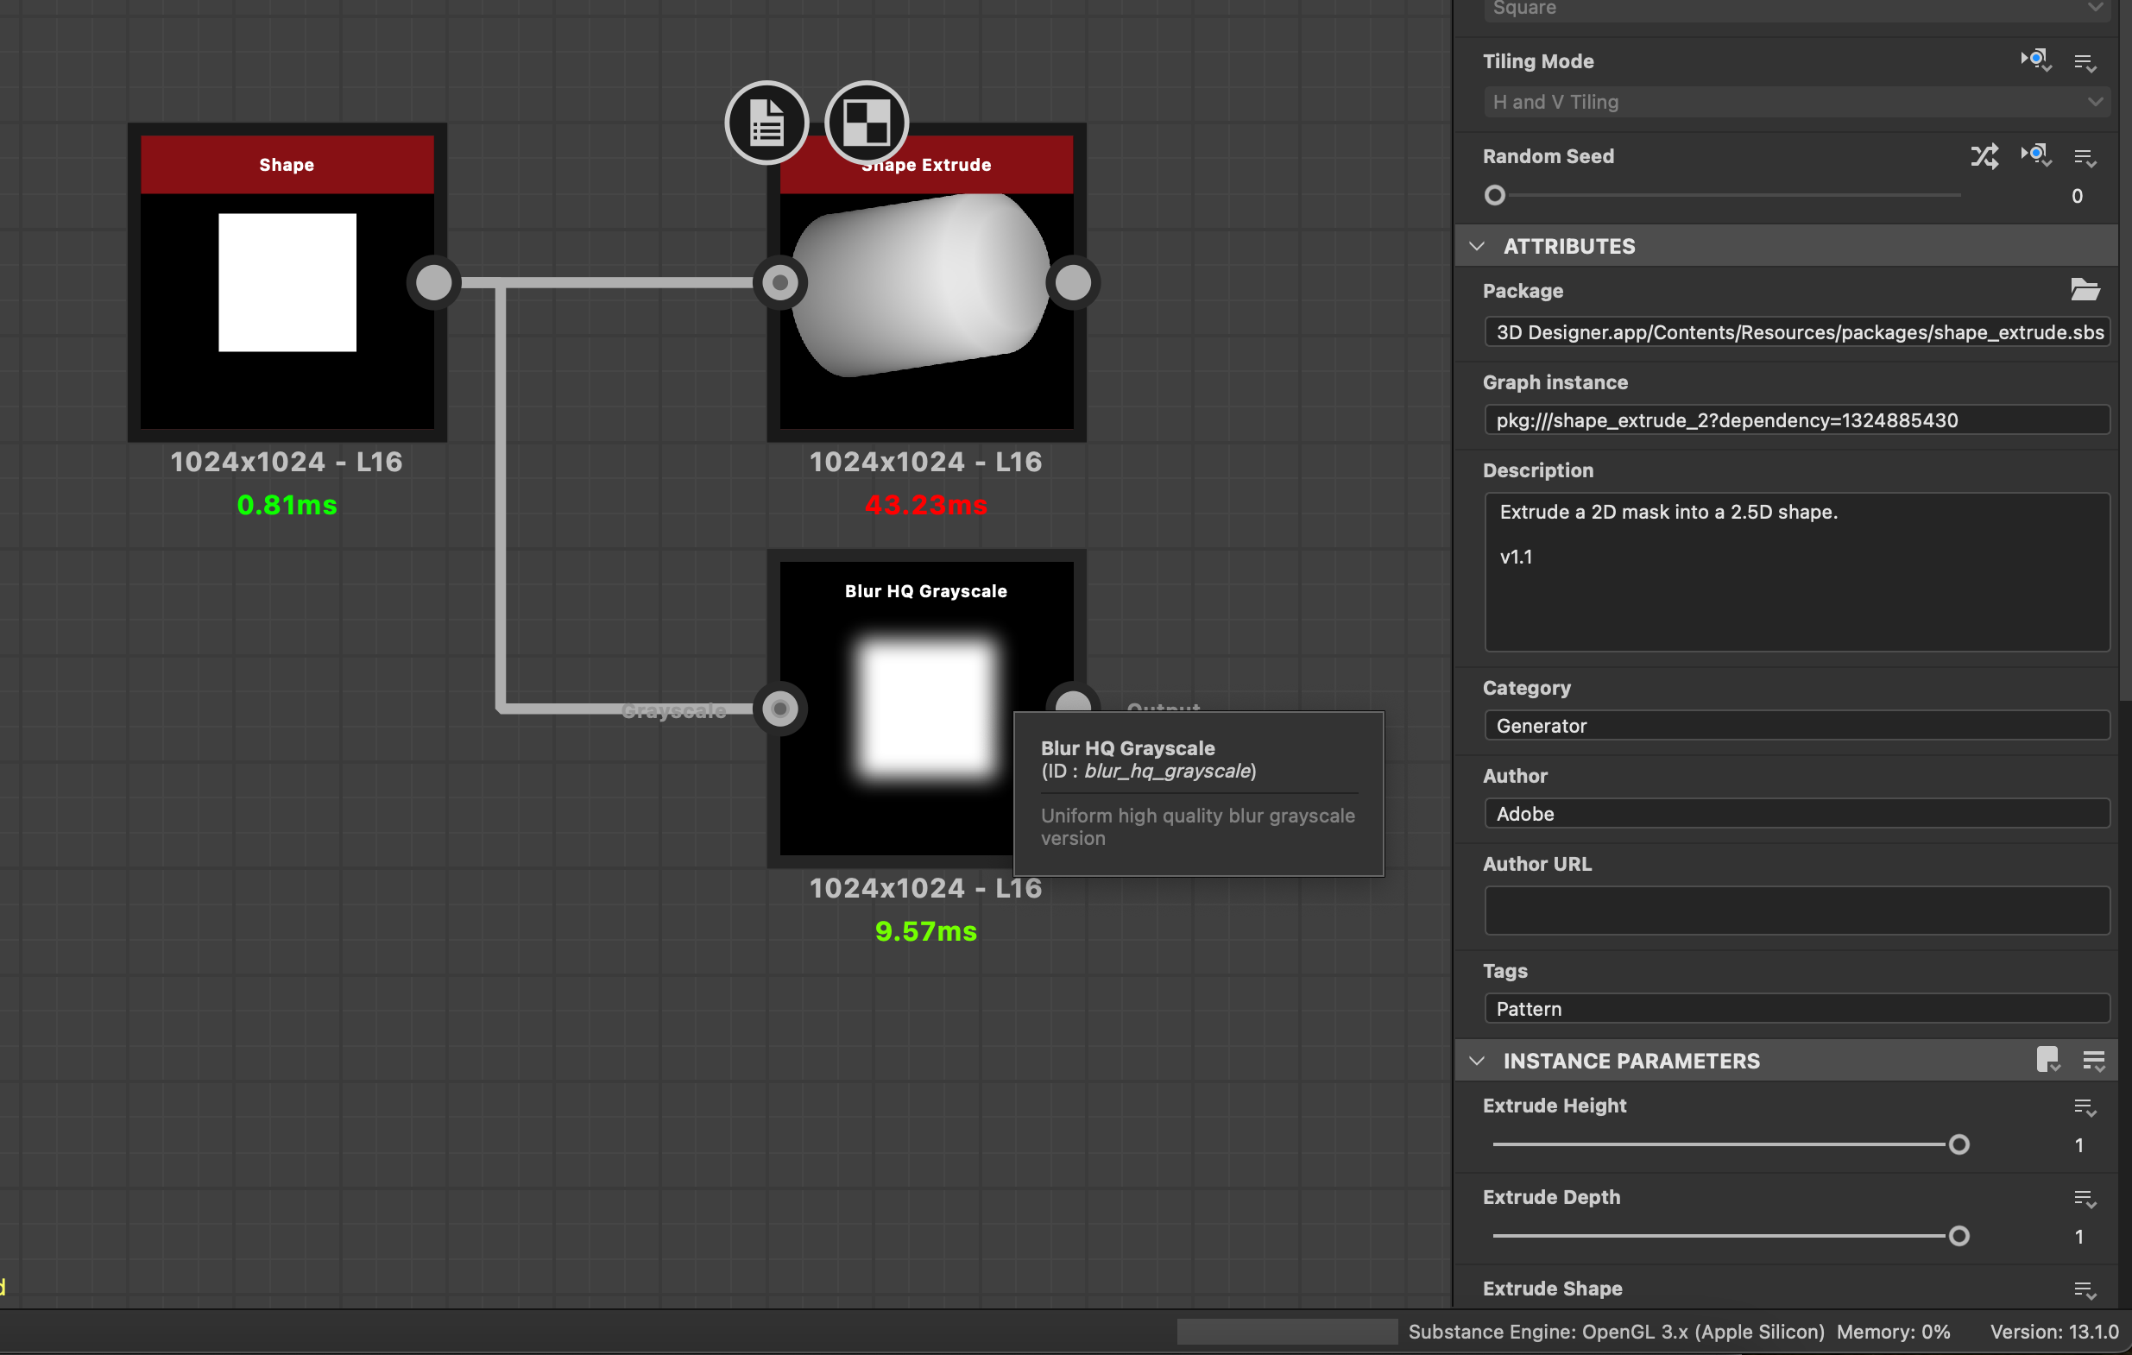2132x1355 pixels.
Task: Click the Random Seed shuffle icon
Action: click(x=1984, y=157)
